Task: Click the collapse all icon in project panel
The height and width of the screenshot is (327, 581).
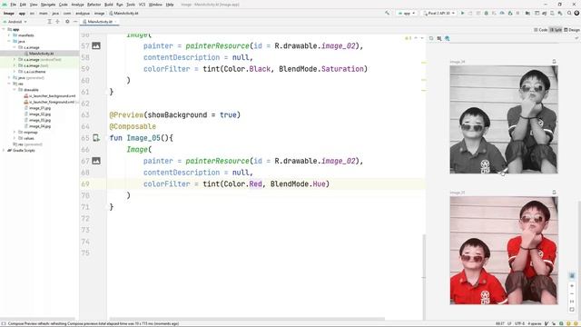Action: click(57, 22)
